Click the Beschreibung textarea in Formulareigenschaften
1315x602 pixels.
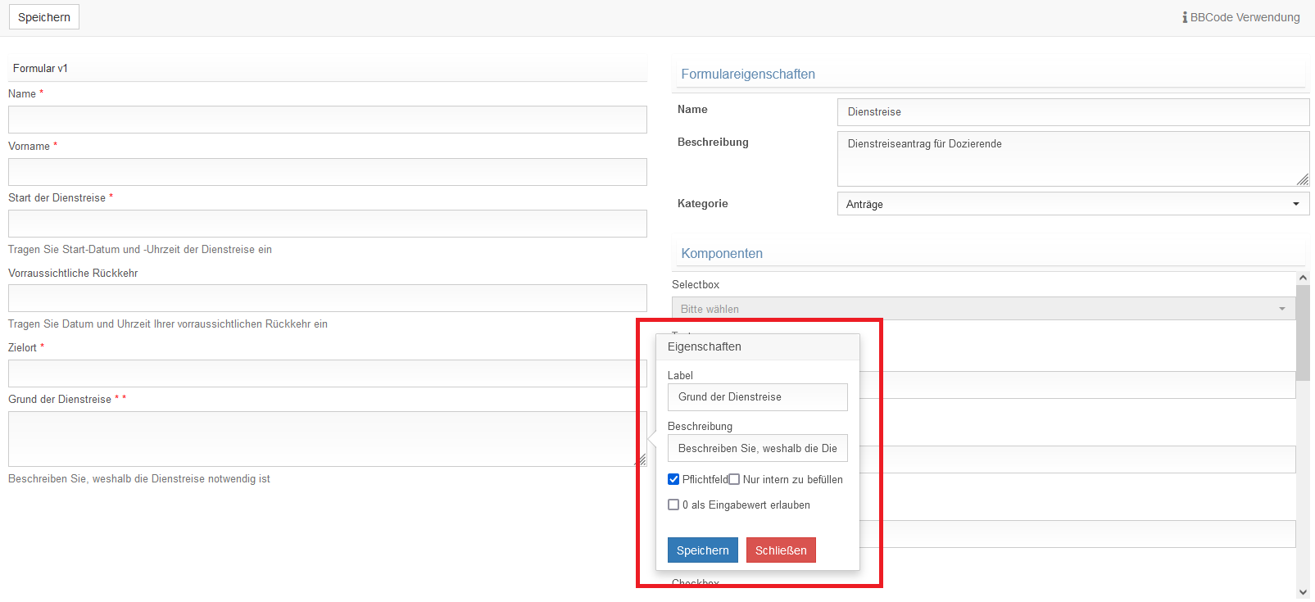[1073, 159]
